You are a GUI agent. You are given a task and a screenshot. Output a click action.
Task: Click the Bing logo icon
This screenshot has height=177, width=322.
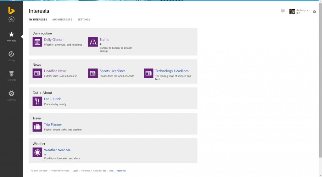click(x=11, y=10)
